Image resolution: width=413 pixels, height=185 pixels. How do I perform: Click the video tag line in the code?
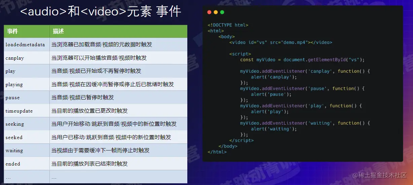click(281, 43)
